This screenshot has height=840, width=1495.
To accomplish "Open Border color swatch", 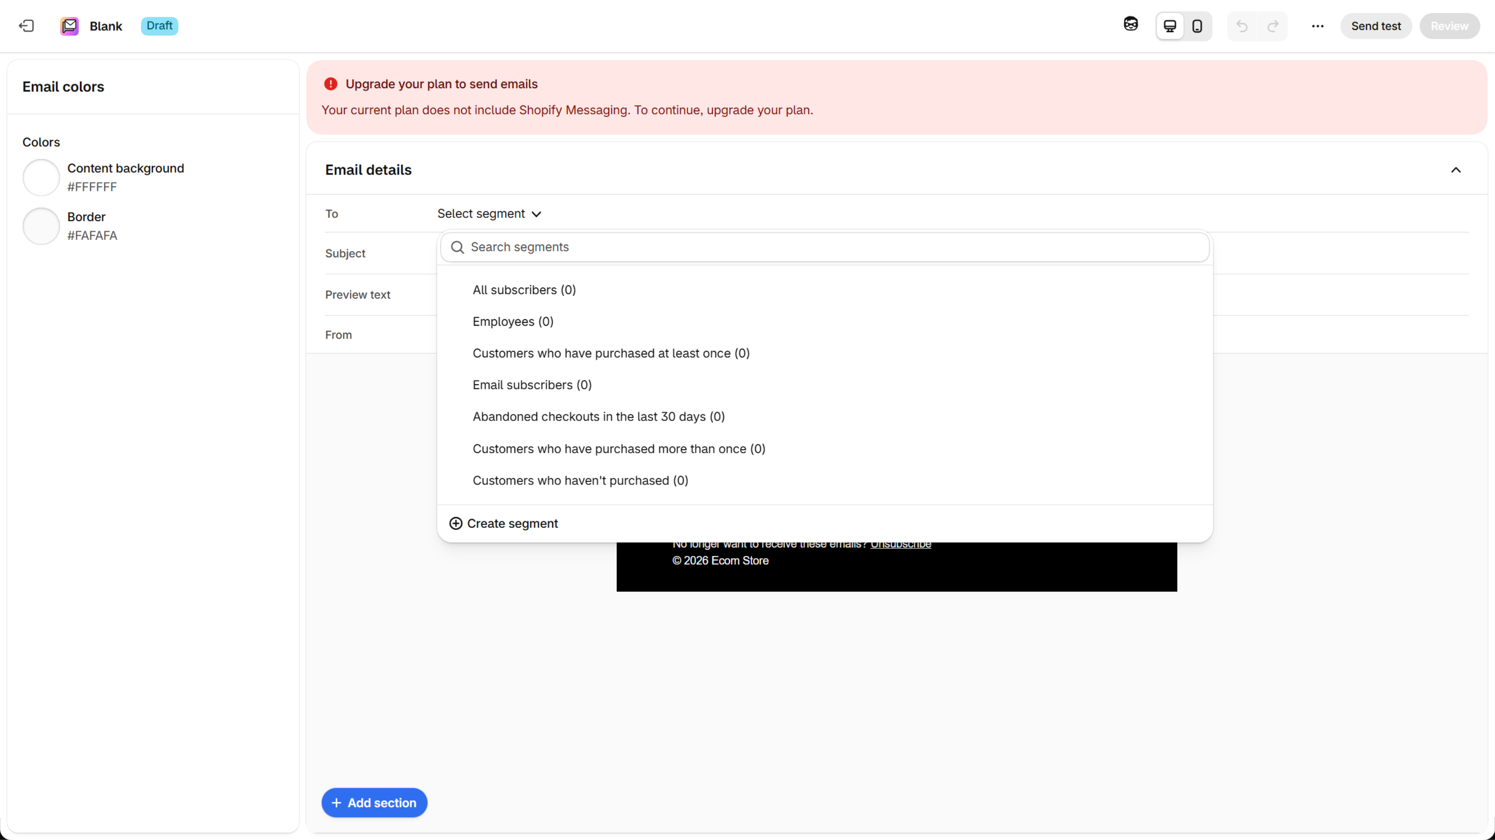I will [x=41, y=226].
